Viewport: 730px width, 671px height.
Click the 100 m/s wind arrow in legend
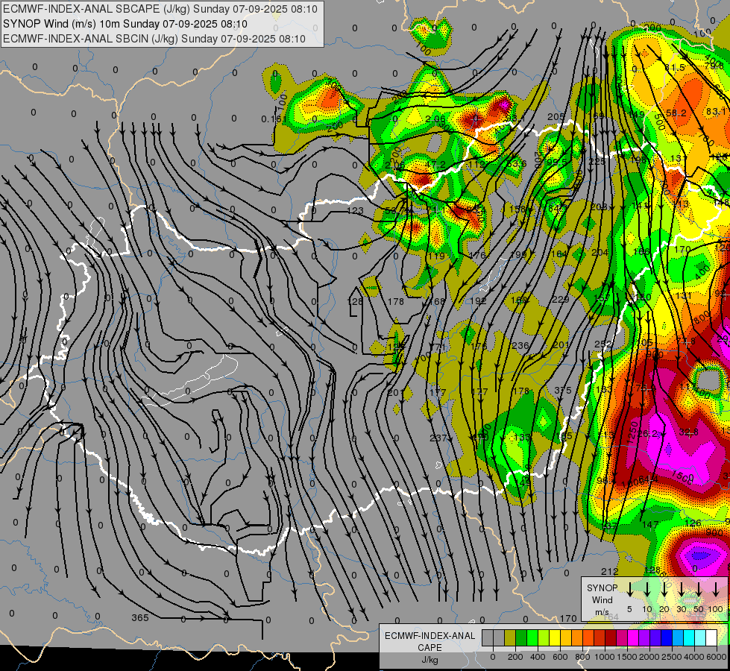point(716,589)
